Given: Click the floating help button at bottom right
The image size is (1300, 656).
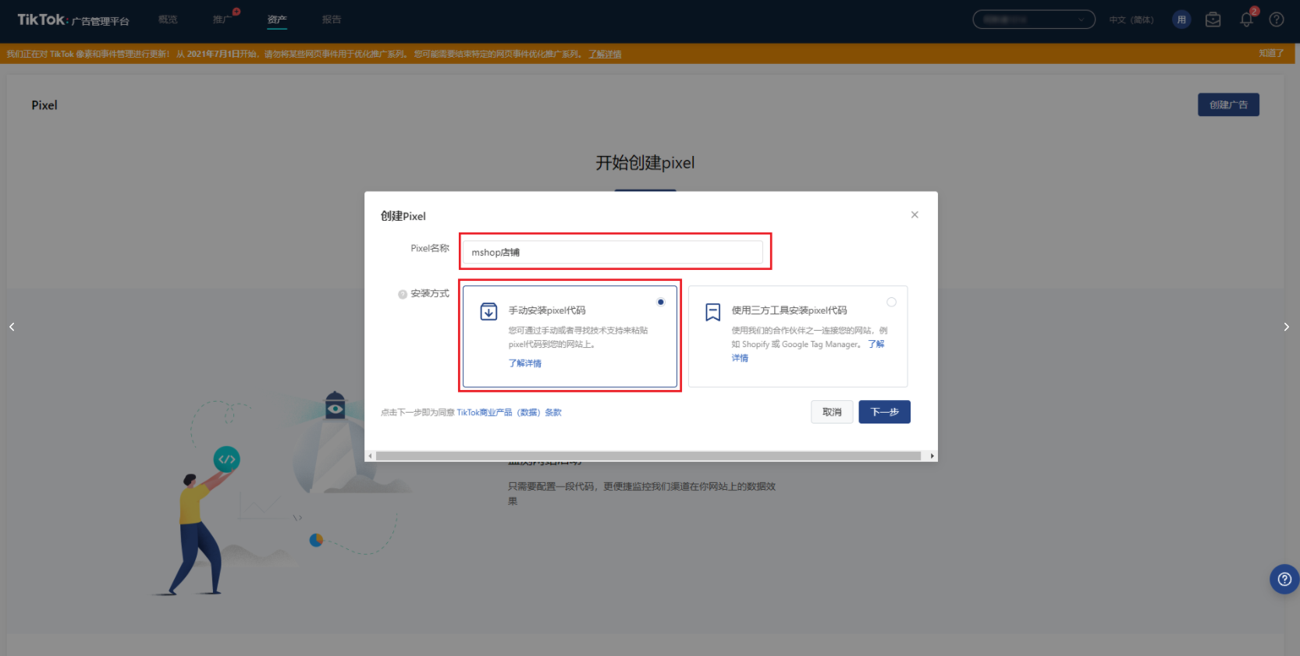Looking at the screenshot, I should 1284,580.
